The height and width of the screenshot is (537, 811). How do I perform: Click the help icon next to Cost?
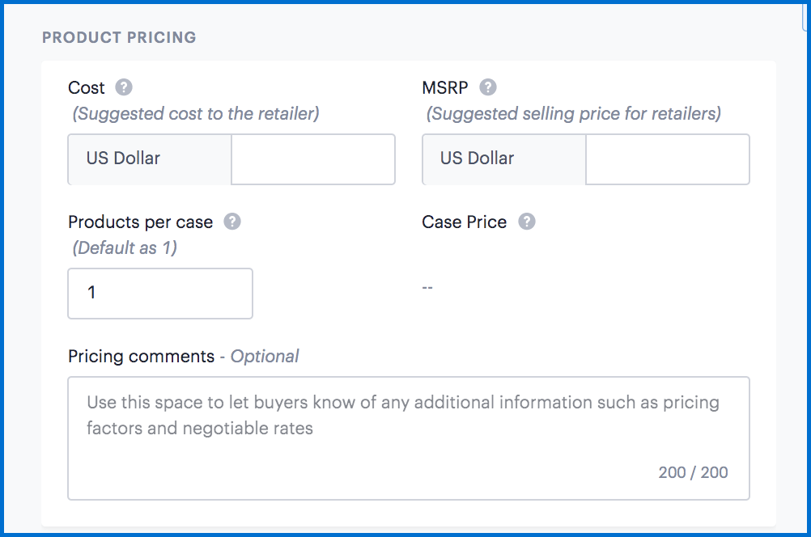pos(124,87)
